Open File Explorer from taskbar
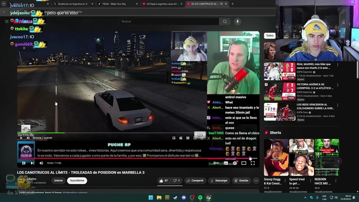Screen dimensions: 359x202 tap(159, 198)
